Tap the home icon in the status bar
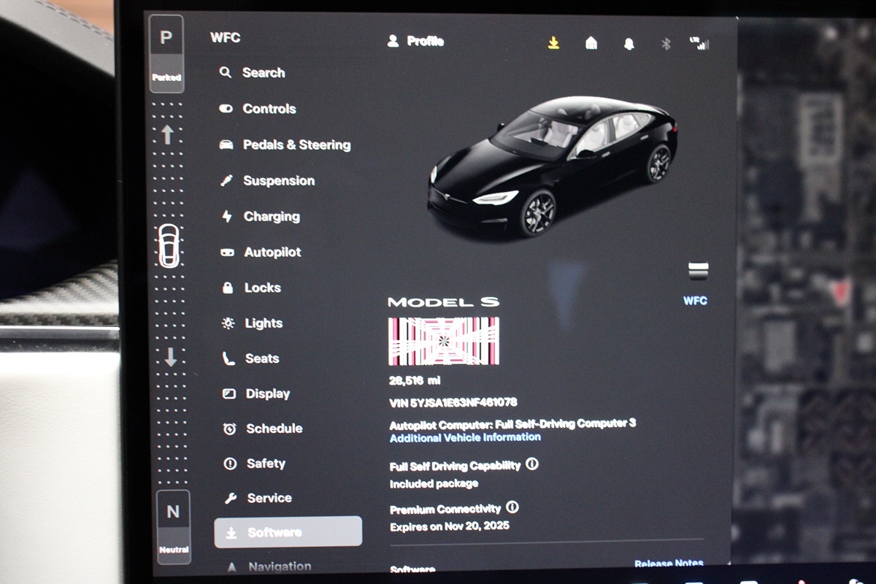 [x=591, y=42]
